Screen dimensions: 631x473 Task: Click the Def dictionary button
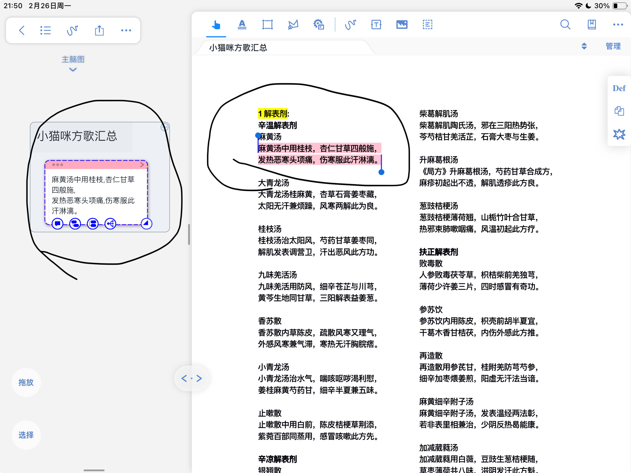click(x=619, y=88)
